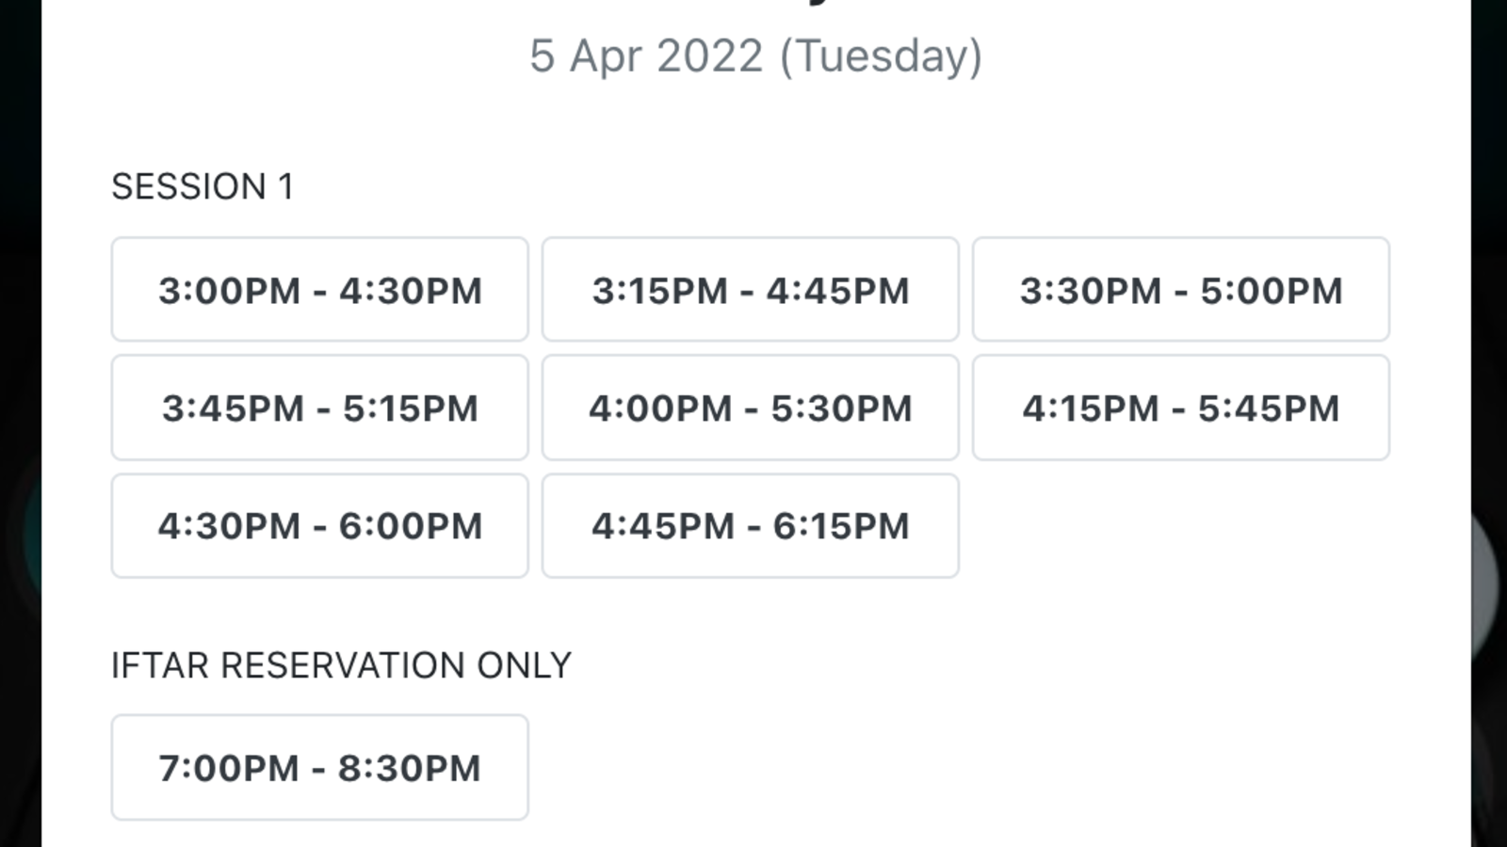The image size is (1507, 847).
Task: Reserve the 7:00PM - 8:30PM Iftar slot
Action: (x=319, y=767)
